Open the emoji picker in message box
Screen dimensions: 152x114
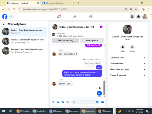click(97, 102)
